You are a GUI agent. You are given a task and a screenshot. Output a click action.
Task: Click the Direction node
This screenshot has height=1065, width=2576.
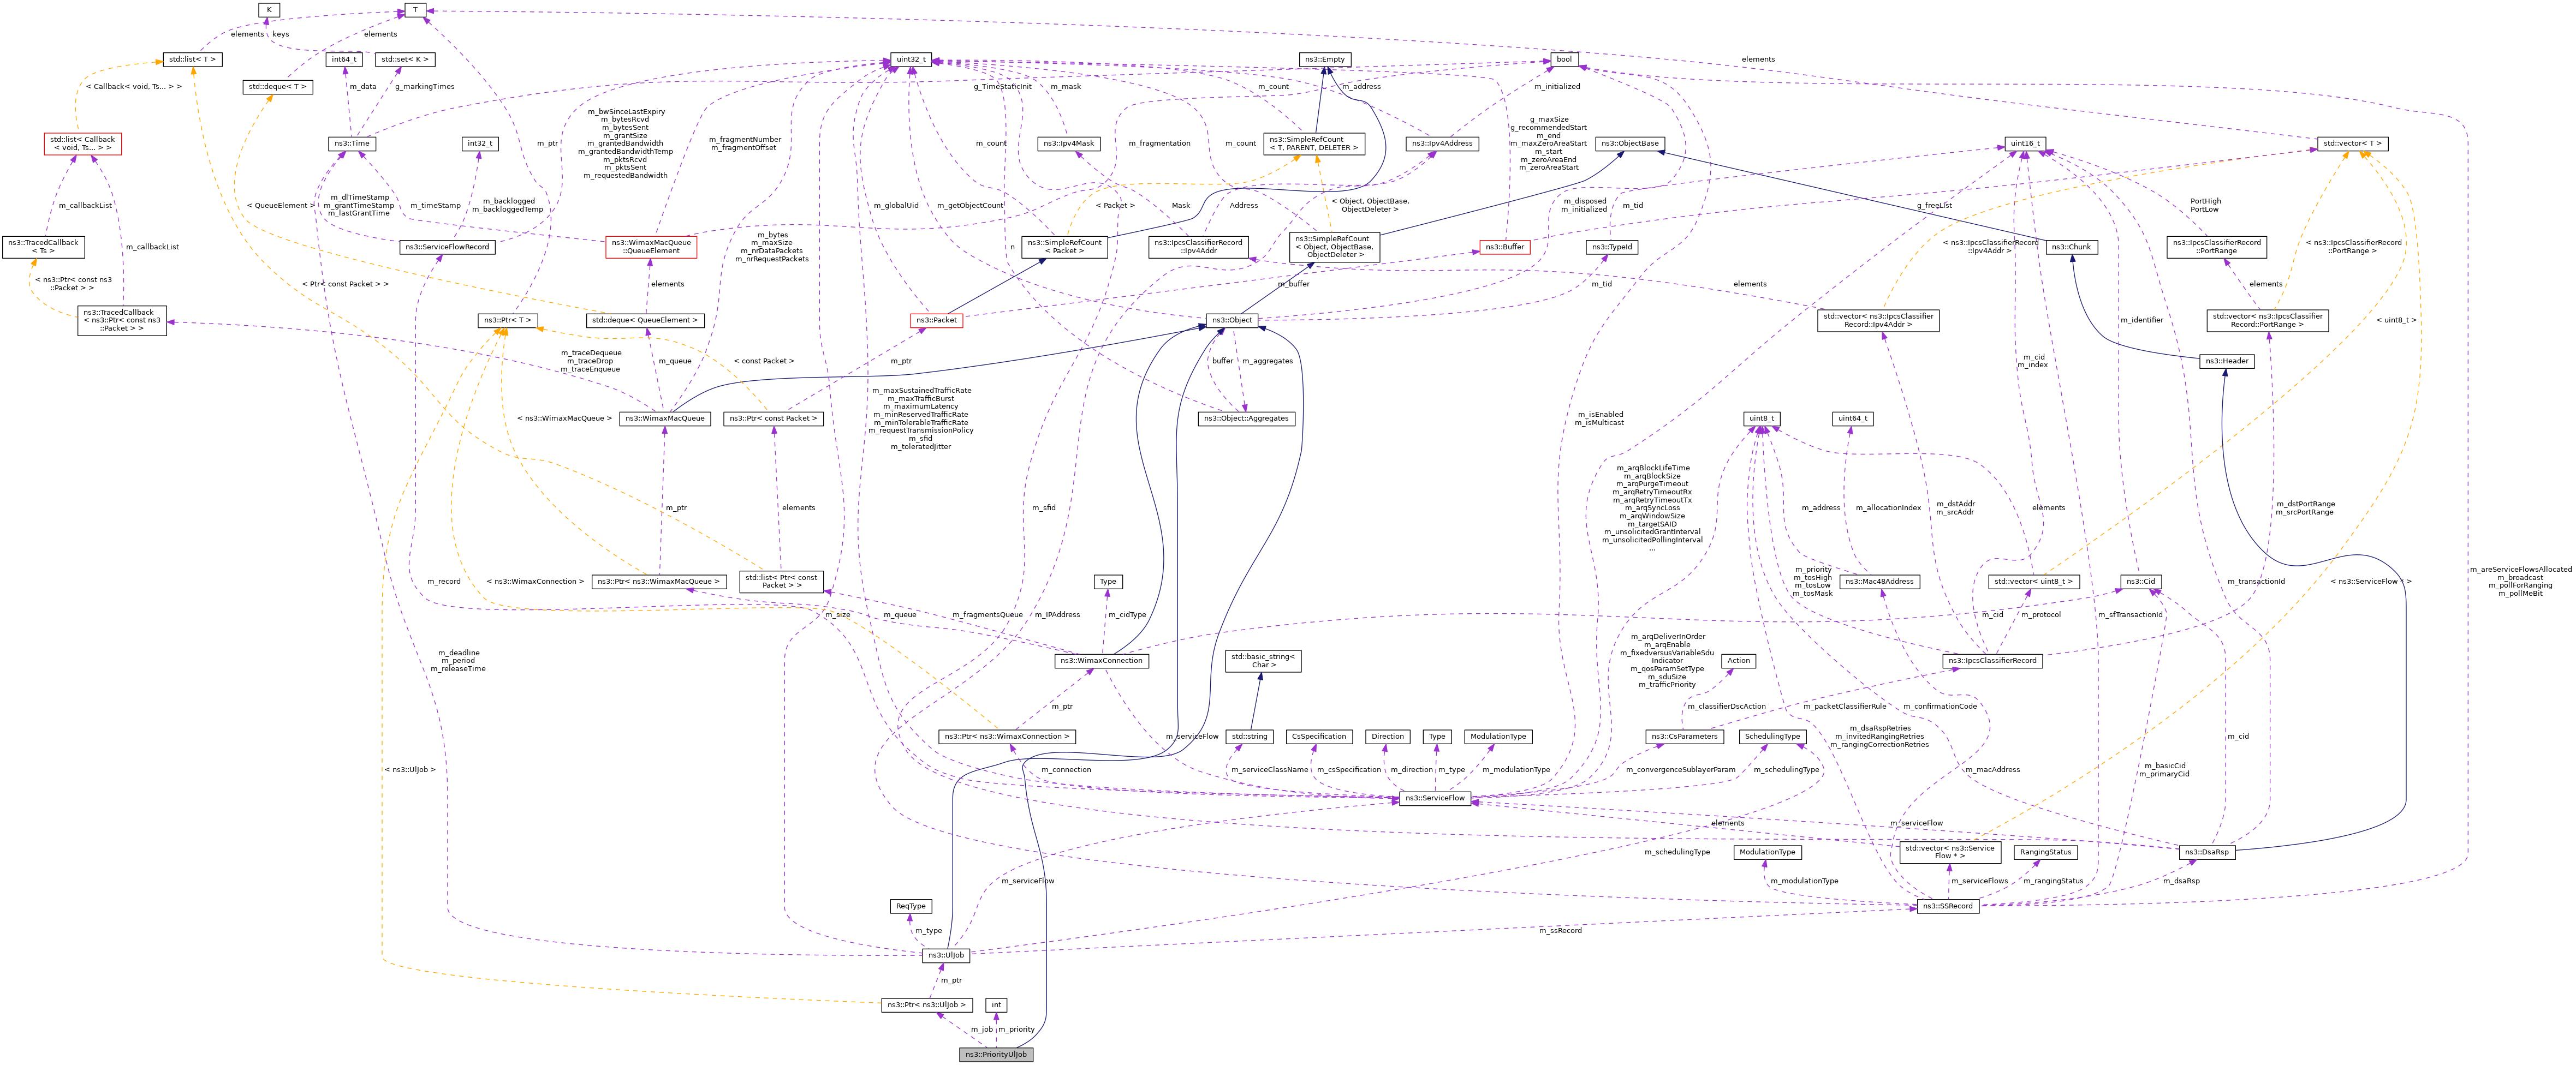[1387, 737]
